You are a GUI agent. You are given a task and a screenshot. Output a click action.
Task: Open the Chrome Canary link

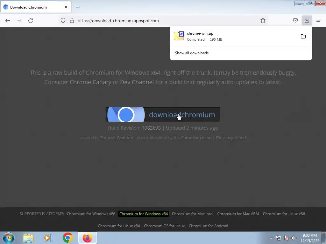pyautogui.click(x=90, y=82)
